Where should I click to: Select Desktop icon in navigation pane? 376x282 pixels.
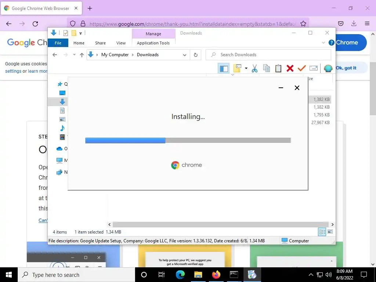[x=62, y=93]
